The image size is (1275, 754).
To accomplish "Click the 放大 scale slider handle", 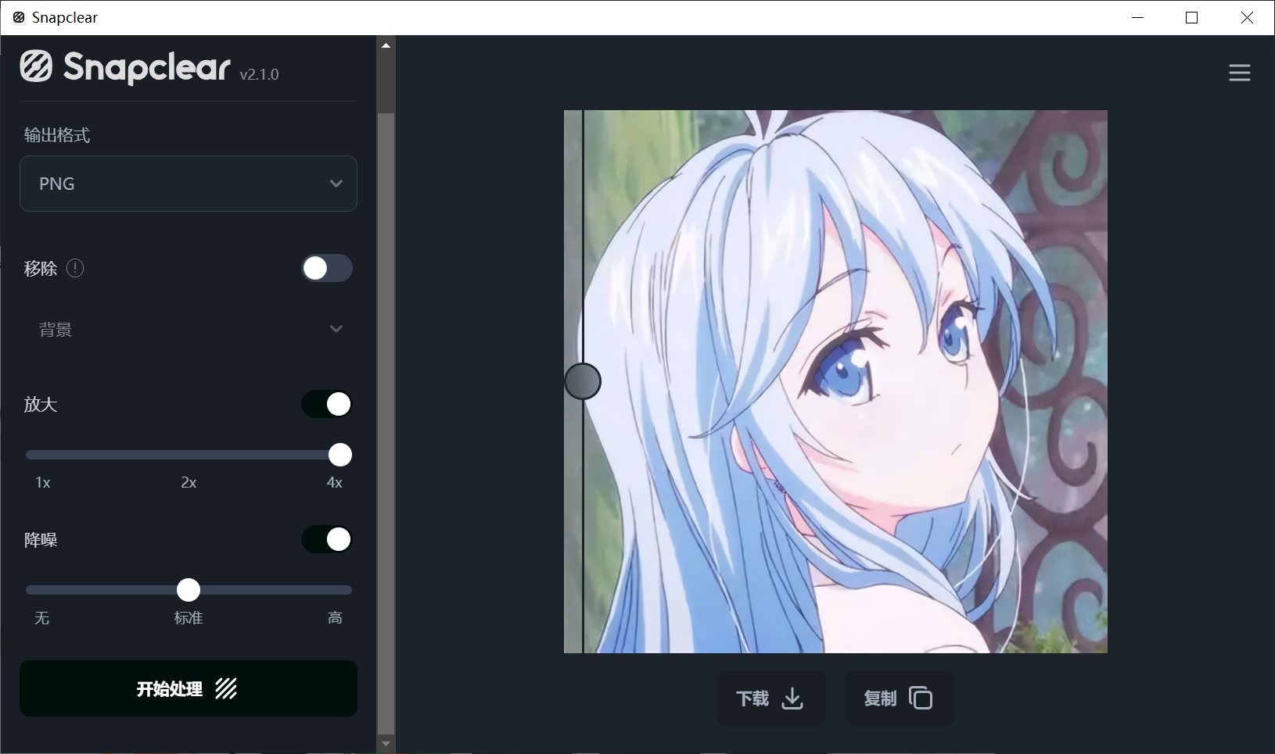I will click(340, 455).
